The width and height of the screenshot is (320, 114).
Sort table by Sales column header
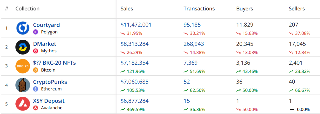(x=127, y=8)
